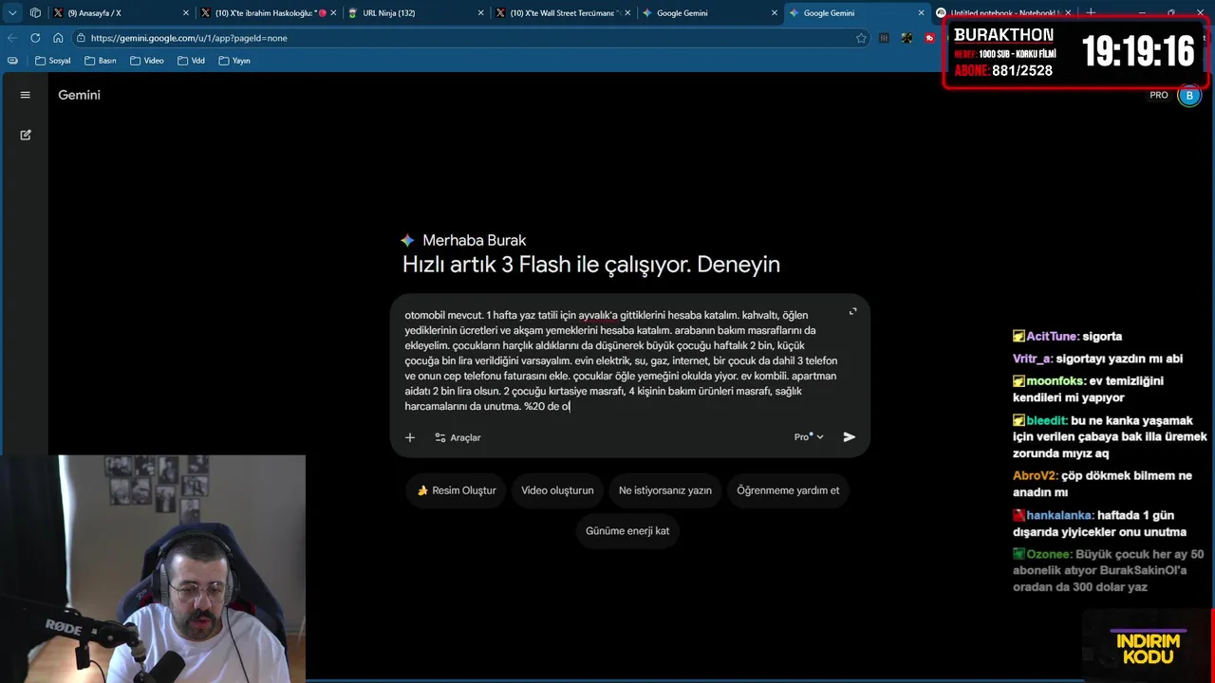Click Vritr_a's chat message
Screen dimensions: 1215x683
coord(1097,359)
